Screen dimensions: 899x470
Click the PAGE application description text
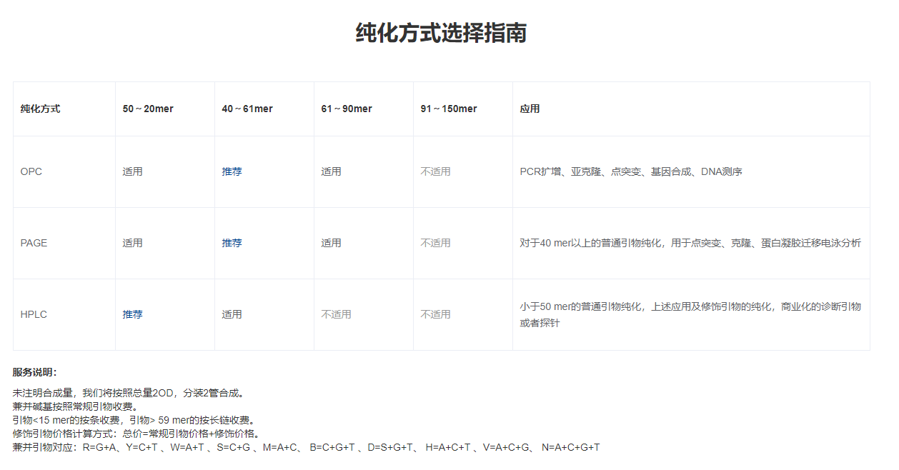[690, 244]
